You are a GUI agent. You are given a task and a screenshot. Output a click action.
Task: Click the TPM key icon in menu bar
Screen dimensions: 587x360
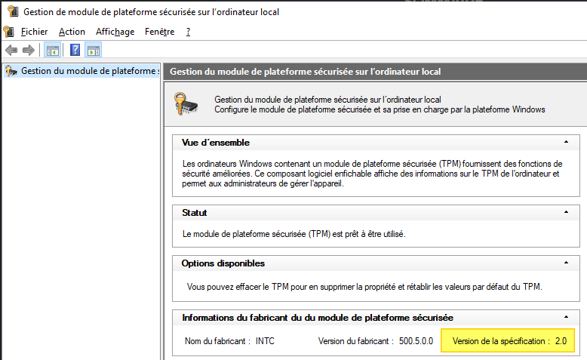8,32
